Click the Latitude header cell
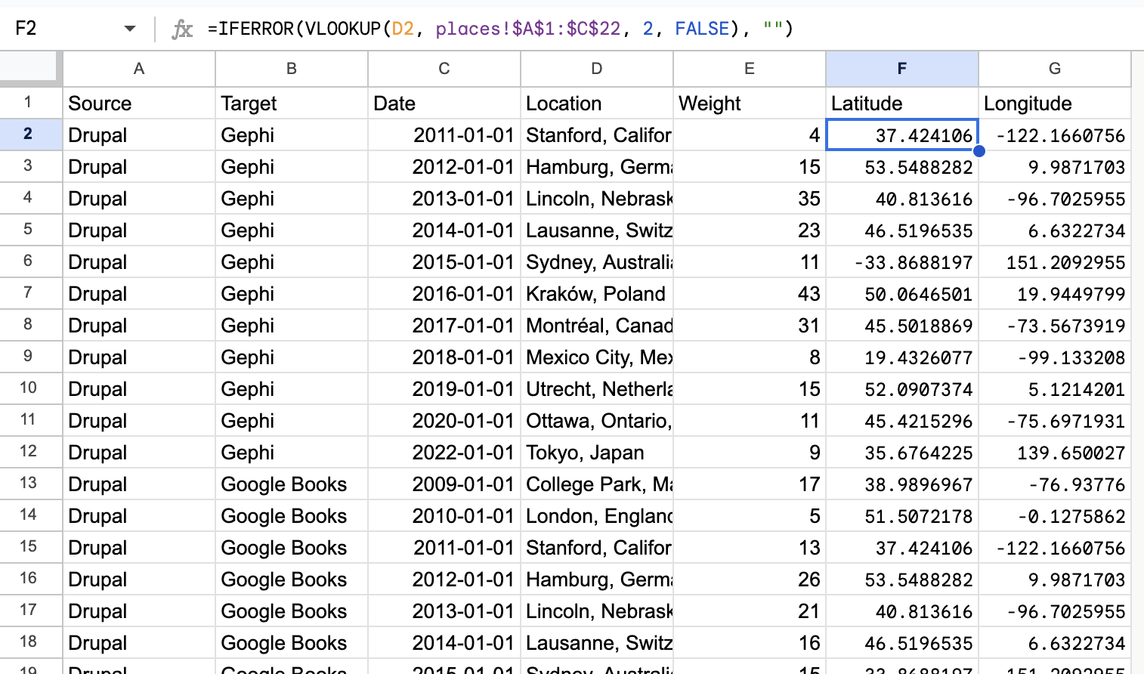Image resolution: width=1144 pixels, height=674 pixels. point(901,104)
